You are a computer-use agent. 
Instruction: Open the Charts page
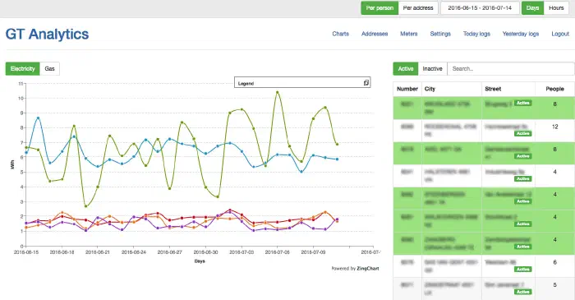[341, 34]
